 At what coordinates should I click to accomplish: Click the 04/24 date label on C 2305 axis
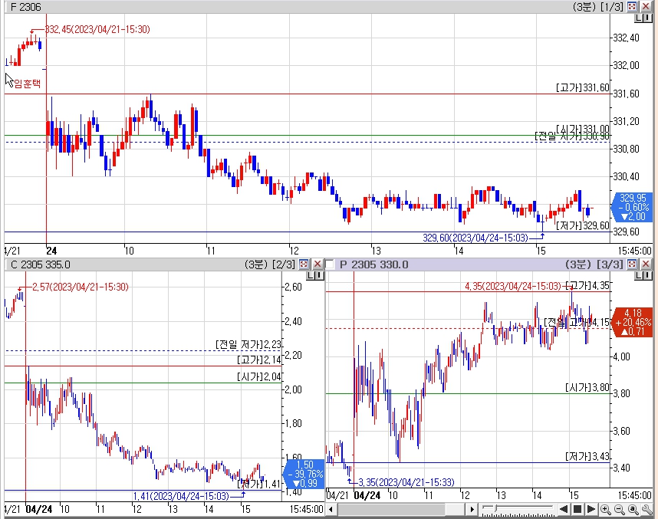(x=39, y=509)
